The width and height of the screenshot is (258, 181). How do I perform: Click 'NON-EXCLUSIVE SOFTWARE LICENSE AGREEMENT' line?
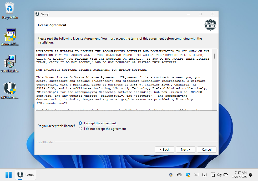coord(92,70)
